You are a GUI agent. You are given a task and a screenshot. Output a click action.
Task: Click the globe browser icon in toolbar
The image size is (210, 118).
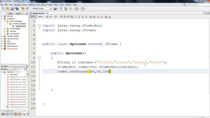55,9
